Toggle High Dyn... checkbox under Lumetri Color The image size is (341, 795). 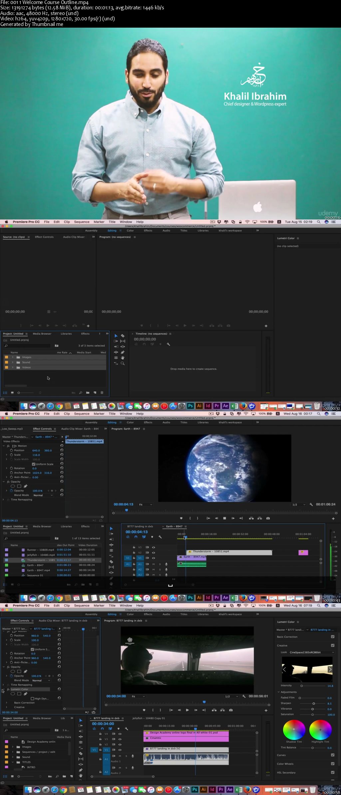32,699
